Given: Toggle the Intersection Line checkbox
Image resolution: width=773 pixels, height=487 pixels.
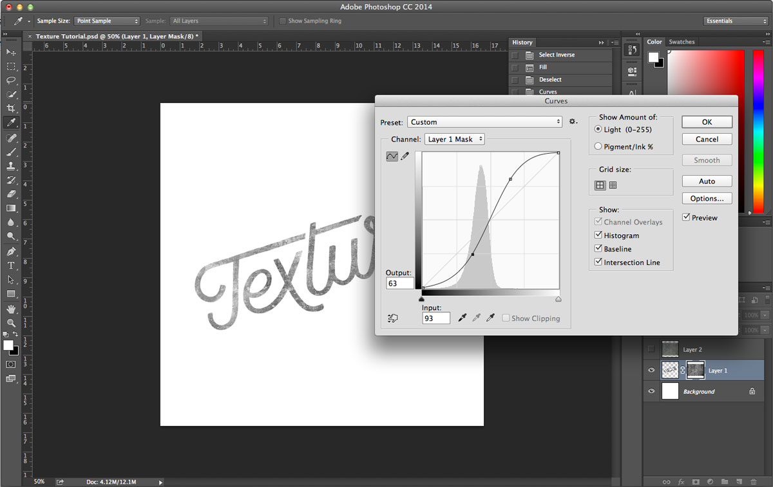Looking at the screenshot, I should click(x=598, y=262).
